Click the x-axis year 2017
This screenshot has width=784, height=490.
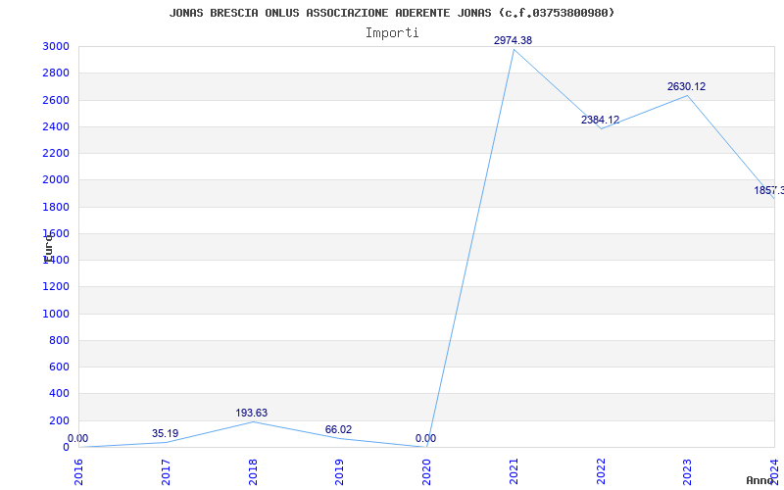[x=166, y=472]
